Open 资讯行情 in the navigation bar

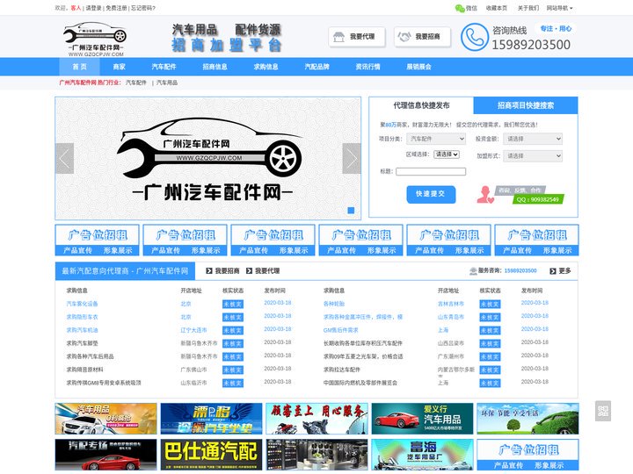click(x=367, y=67)
